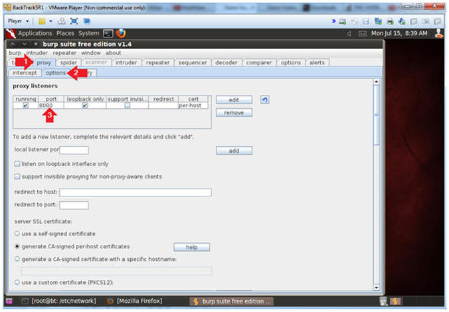This screenshot has height=312, width=449.
Task: Switch to the sequencer tab
Action: coord(193,62)
